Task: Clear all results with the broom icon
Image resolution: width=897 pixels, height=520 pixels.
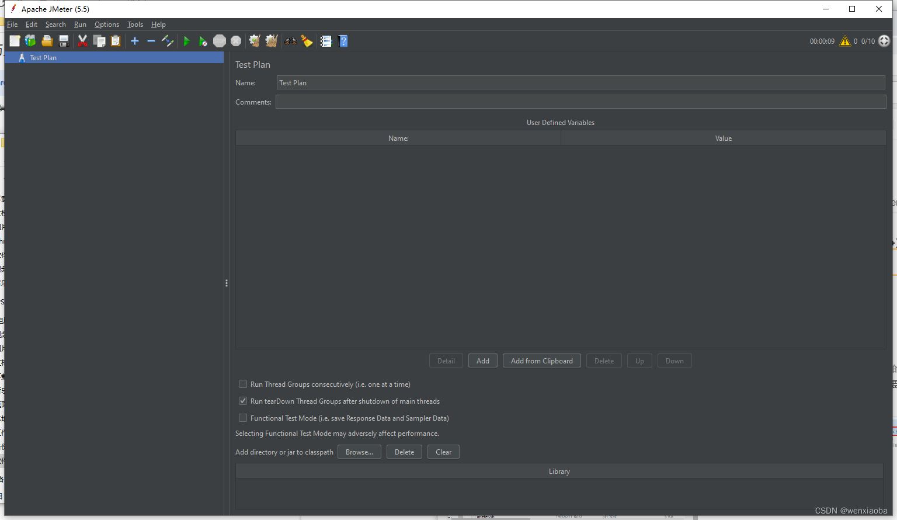Action: pyautogui.click(x=307, y=41)
